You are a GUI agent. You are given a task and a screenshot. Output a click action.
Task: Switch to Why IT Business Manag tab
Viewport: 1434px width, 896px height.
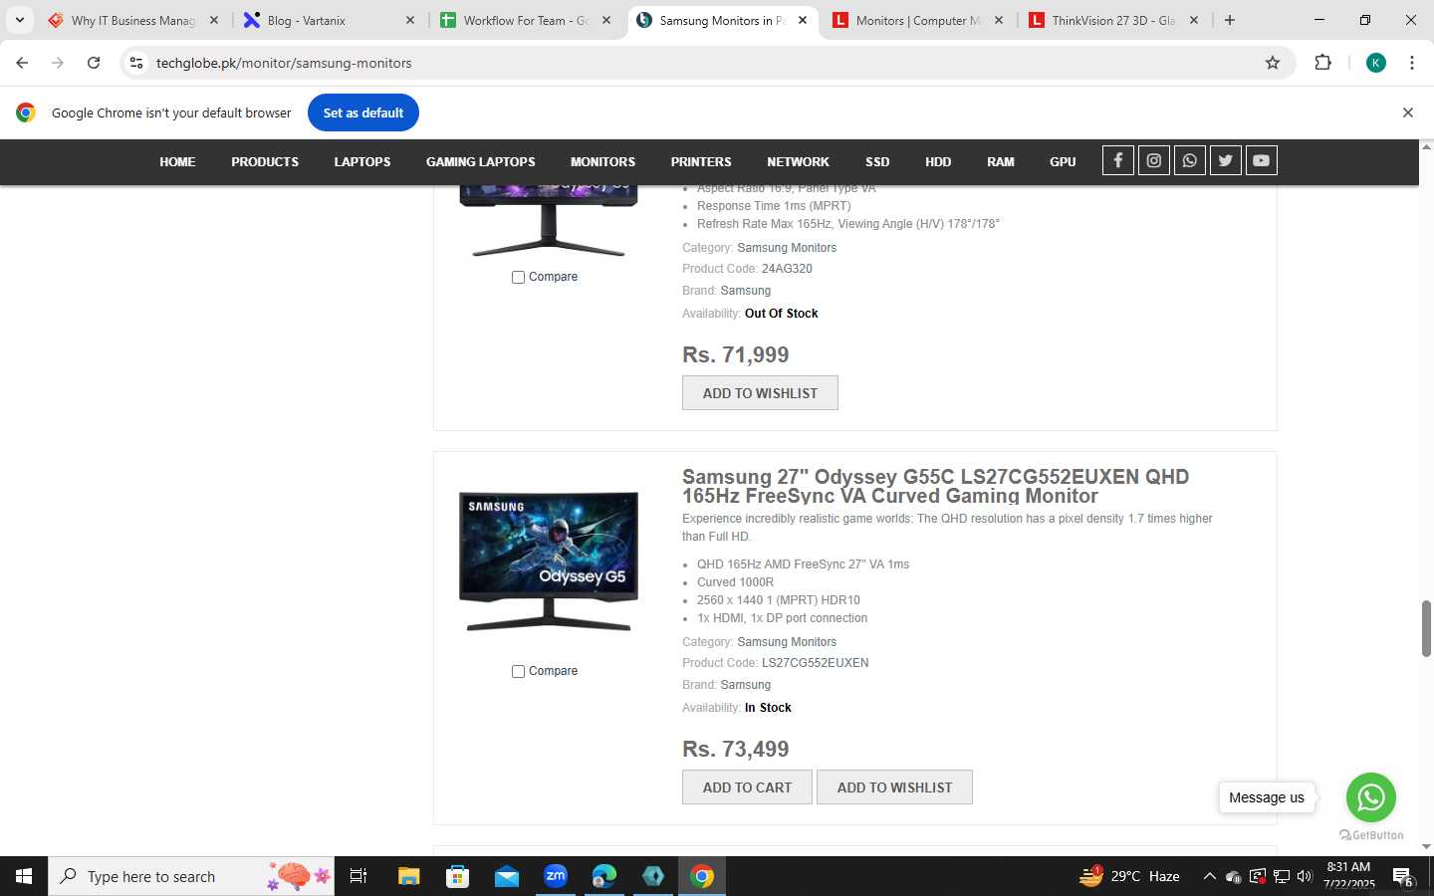click(133, 20)
